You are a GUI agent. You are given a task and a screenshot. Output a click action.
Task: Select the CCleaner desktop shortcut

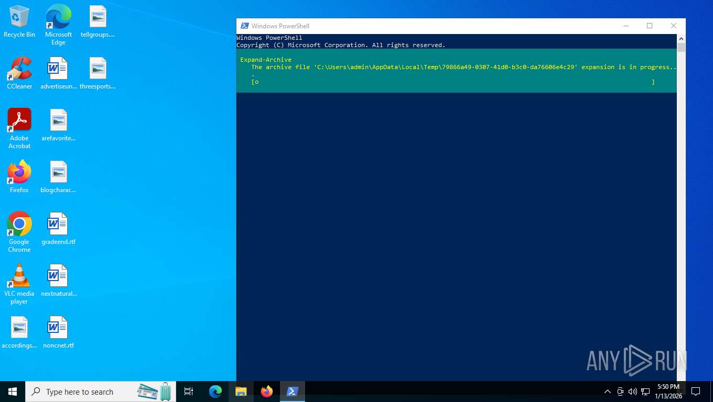tap(19, 73)
